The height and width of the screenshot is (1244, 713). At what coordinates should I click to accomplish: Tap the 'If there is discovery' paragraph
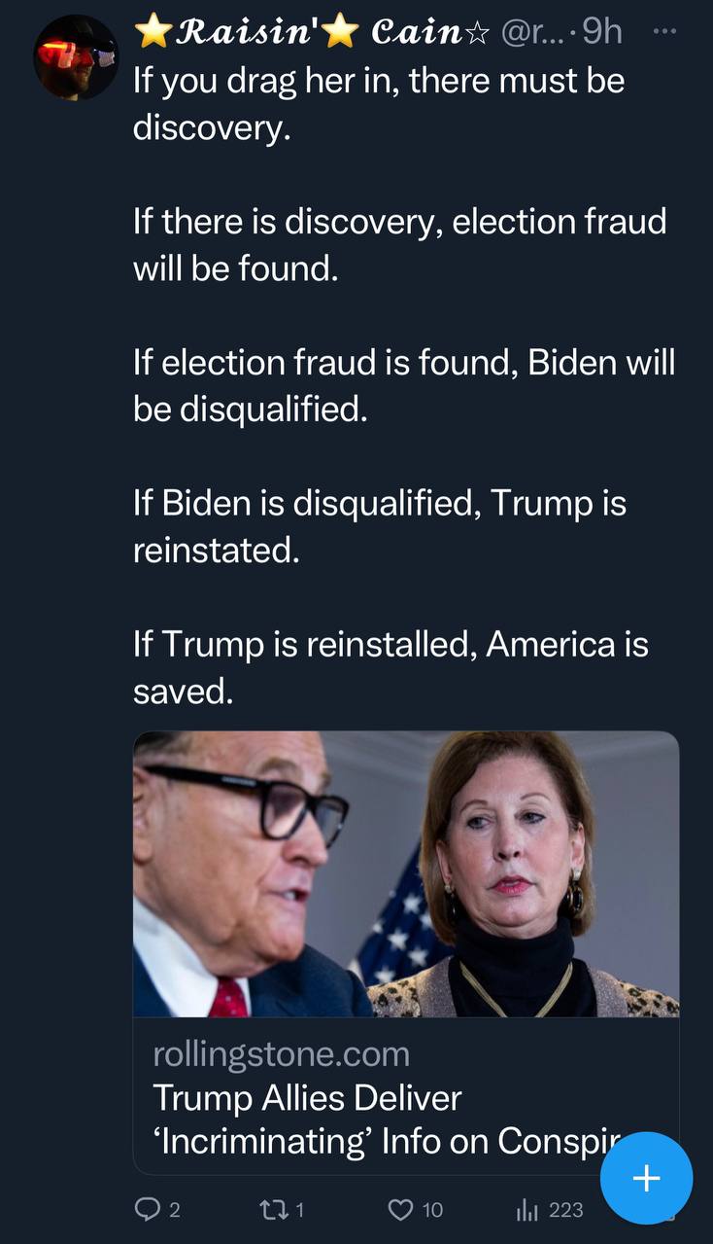point(399,244)
